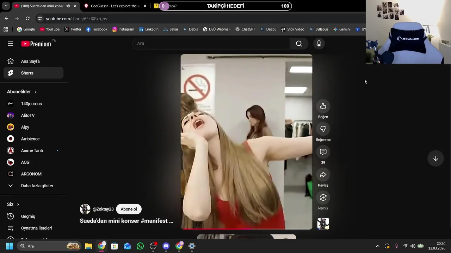The width and height of the screenshot is (451, 253).
Task: Open LinkedIn bookmark
Action: [149, 29]
